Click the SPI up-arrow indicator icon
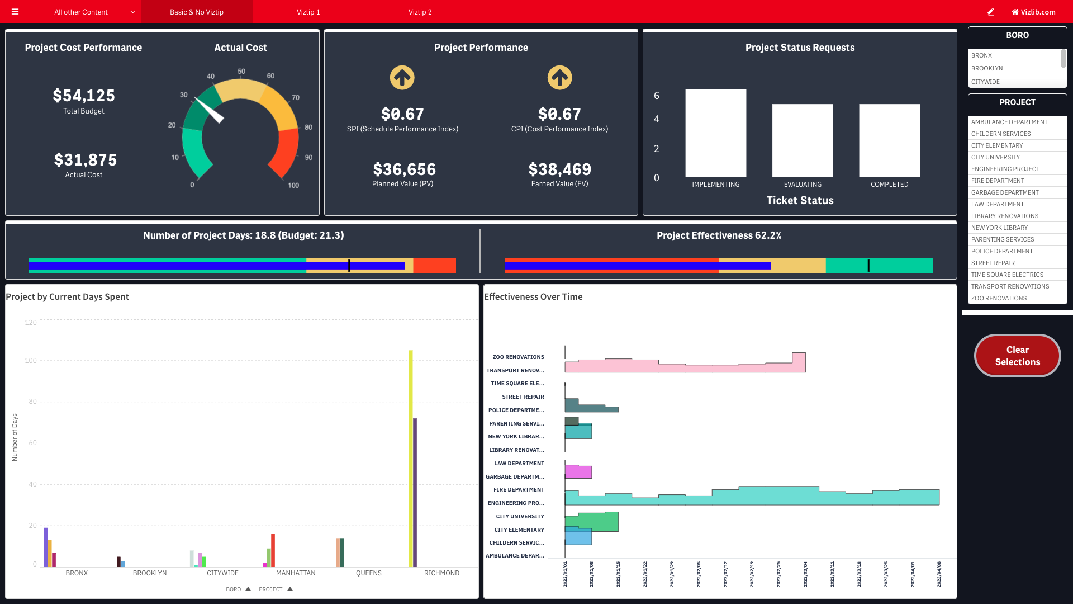This screenshot has height=604, width=1073. 402,78
